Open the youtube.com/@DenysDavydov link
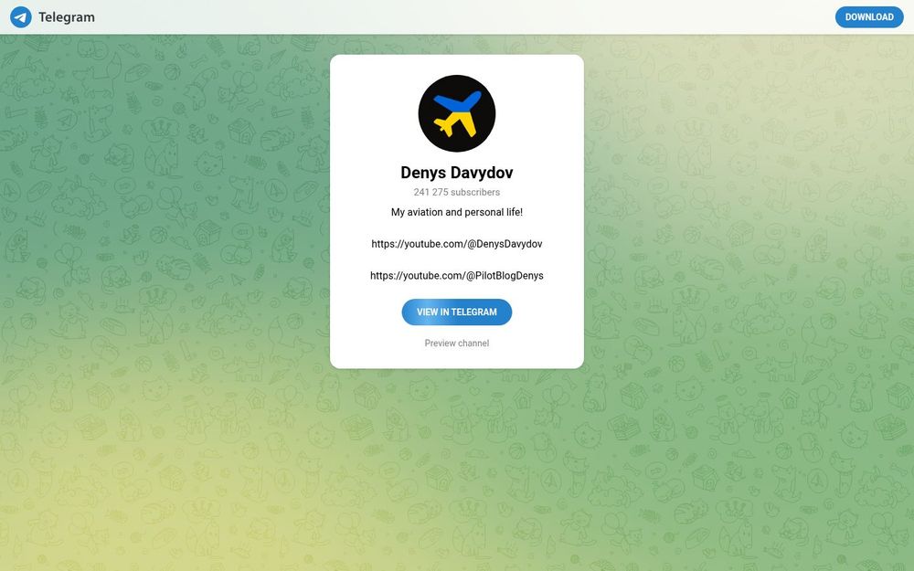 coord(457,244)
